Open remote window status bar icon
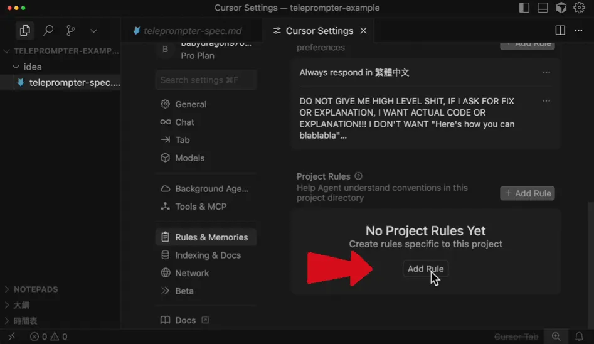 11,336
